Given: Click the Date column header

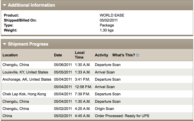Looking at the screenshot, I should pos(58,55).
